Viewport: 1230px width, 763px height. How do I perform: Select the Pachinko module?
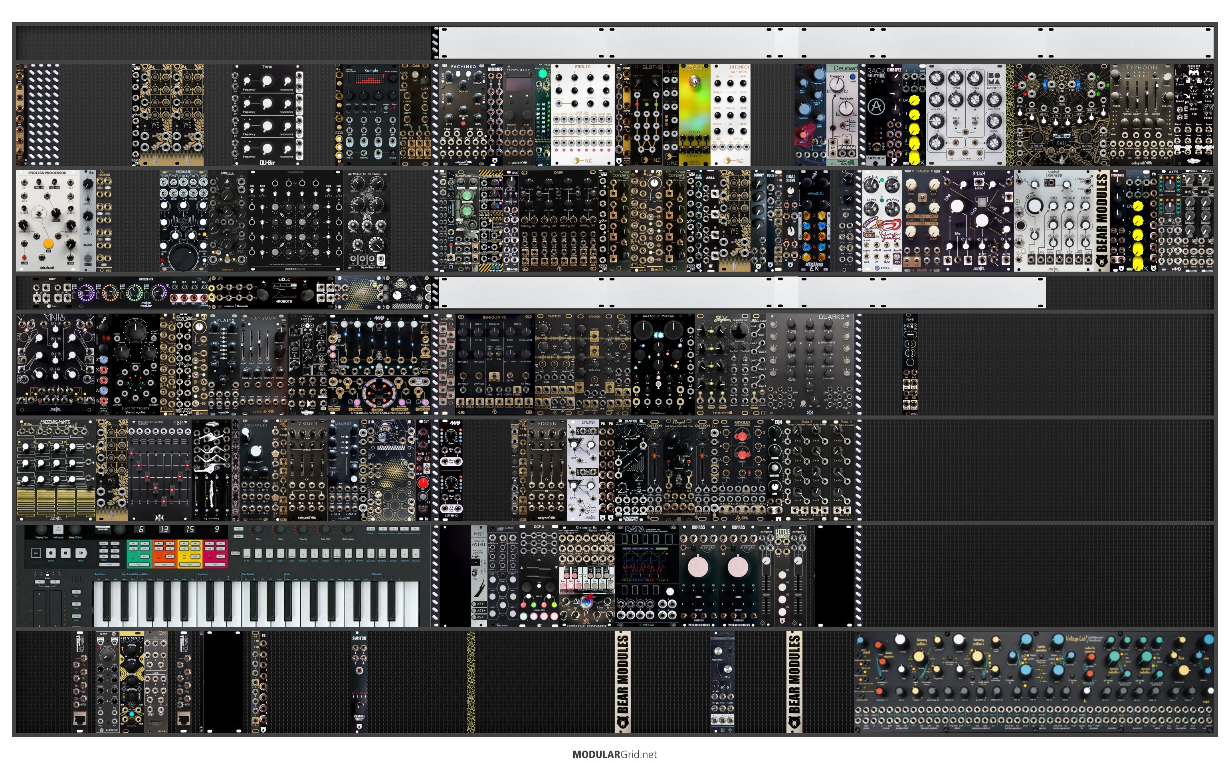(x=463, y=115)
